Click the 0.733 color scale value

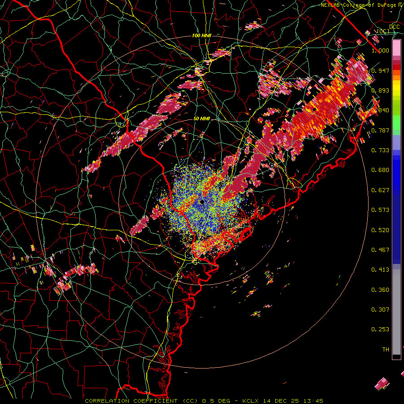tap(380, 150)
